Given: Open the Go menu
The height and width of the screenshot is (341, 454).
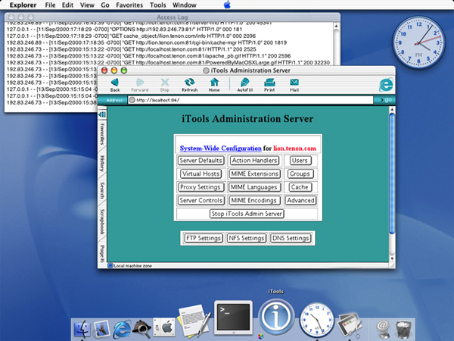Looking at the screenshot, I should [105, 5].
